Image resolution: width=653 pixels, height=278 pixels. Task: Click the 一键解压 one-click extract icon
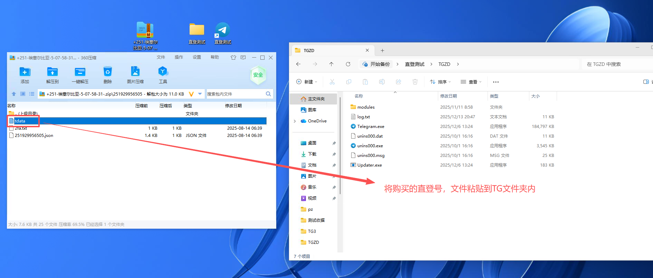tap(80, 72)
